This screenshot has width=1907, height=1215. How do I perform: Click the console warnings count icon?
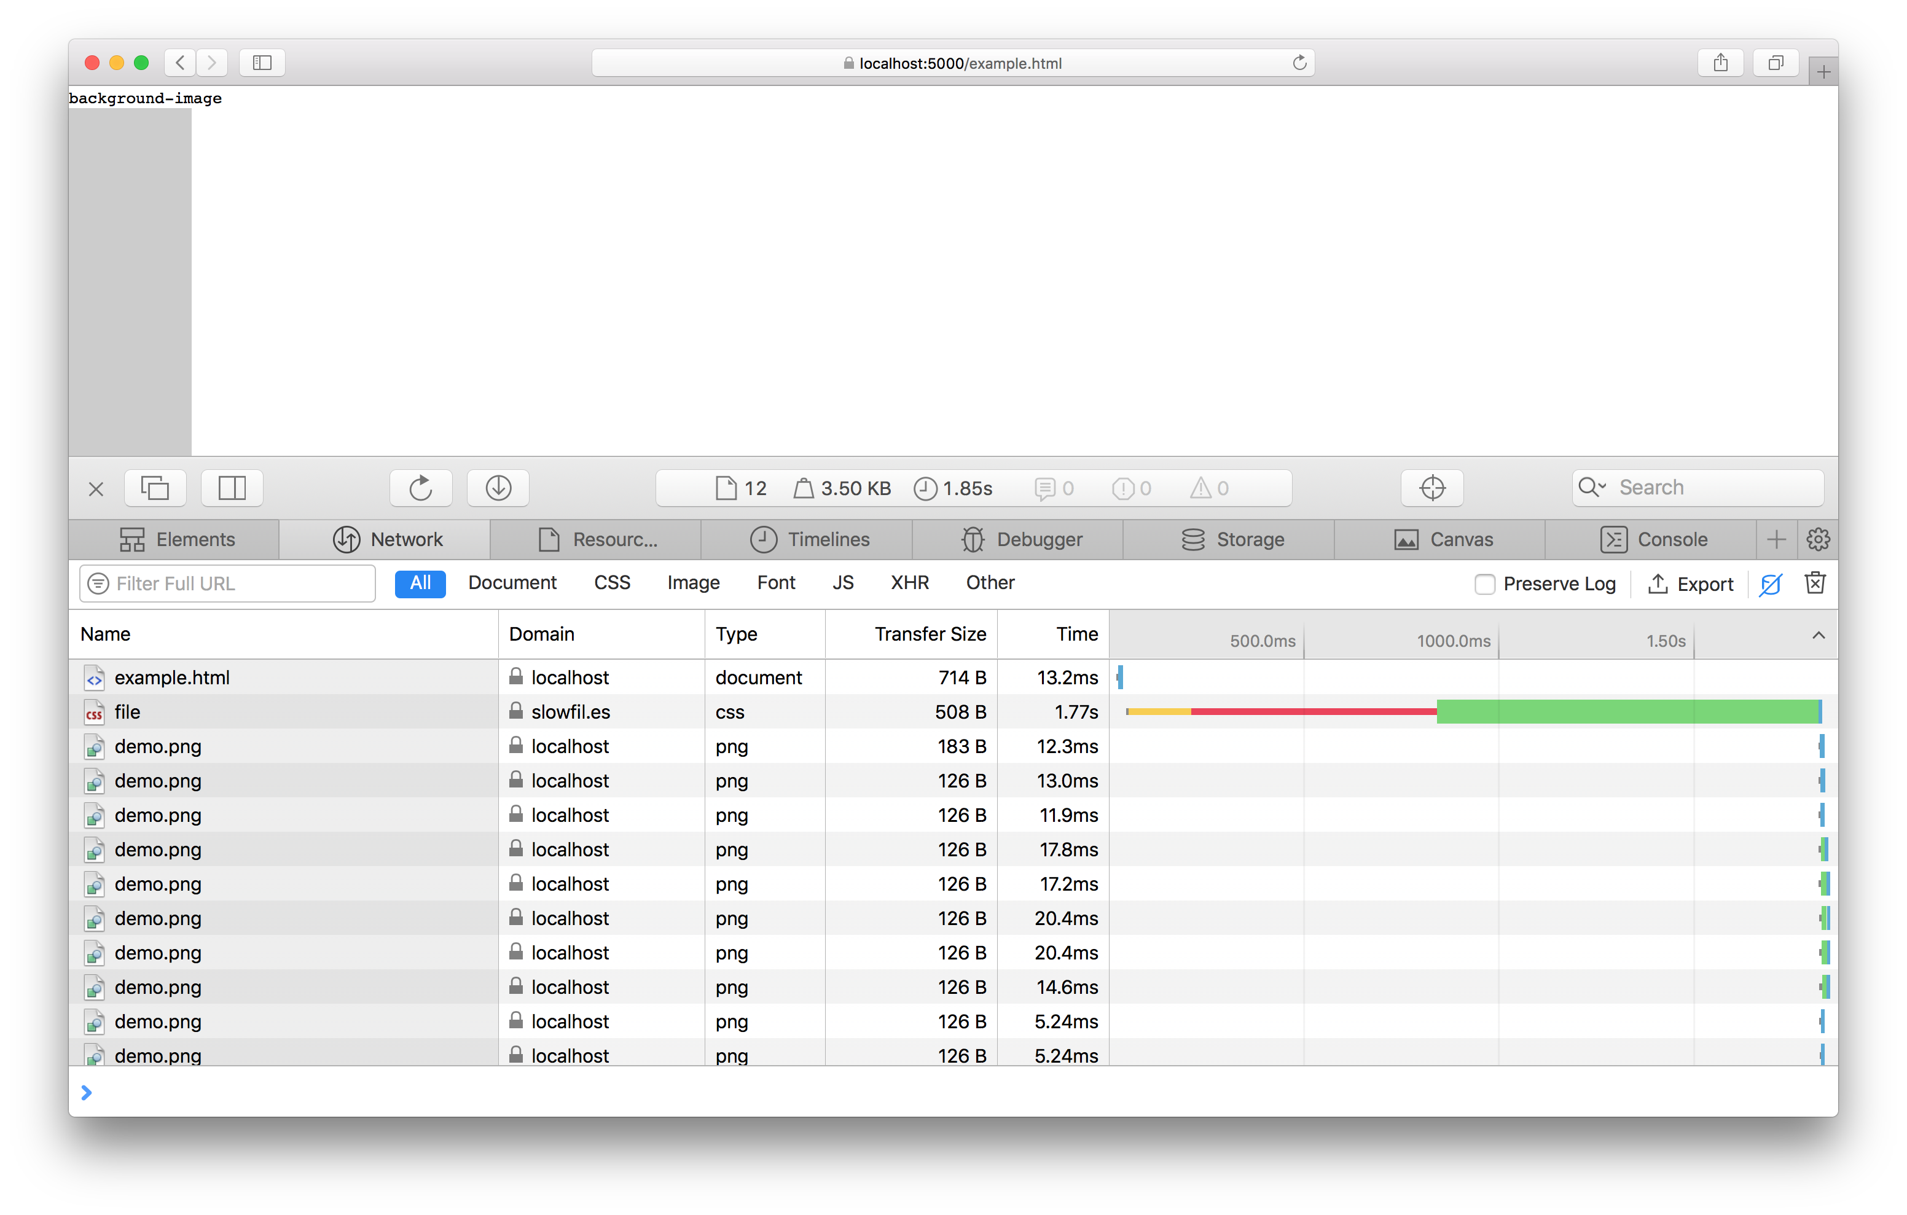pos(1209,489)
